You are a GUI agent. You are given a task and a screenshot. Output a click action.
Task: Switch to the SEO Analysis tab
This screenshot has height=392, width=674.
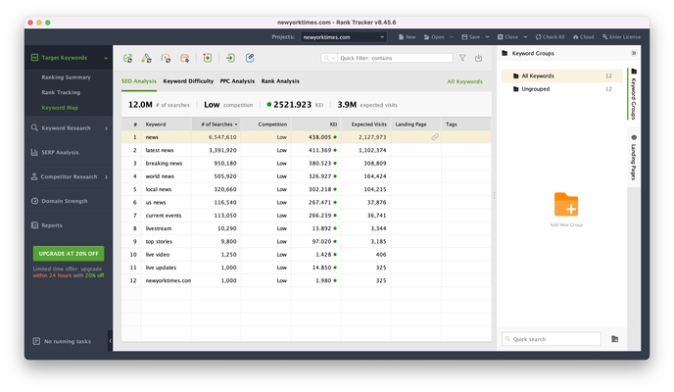[x=139, y=81]
